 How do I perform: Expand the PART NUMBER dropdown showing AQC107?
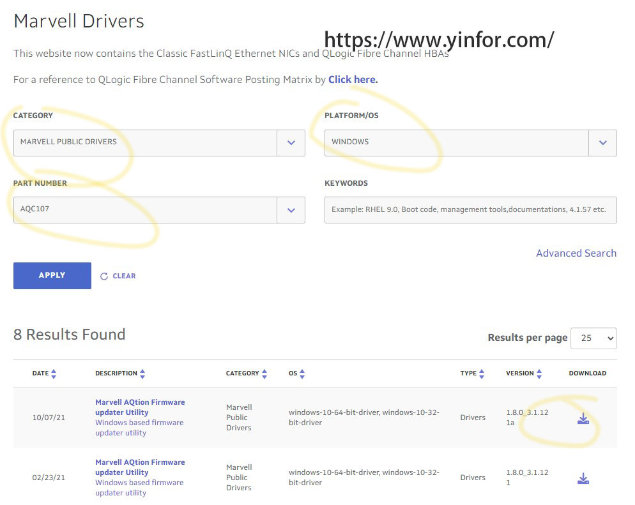click(291, 210)
